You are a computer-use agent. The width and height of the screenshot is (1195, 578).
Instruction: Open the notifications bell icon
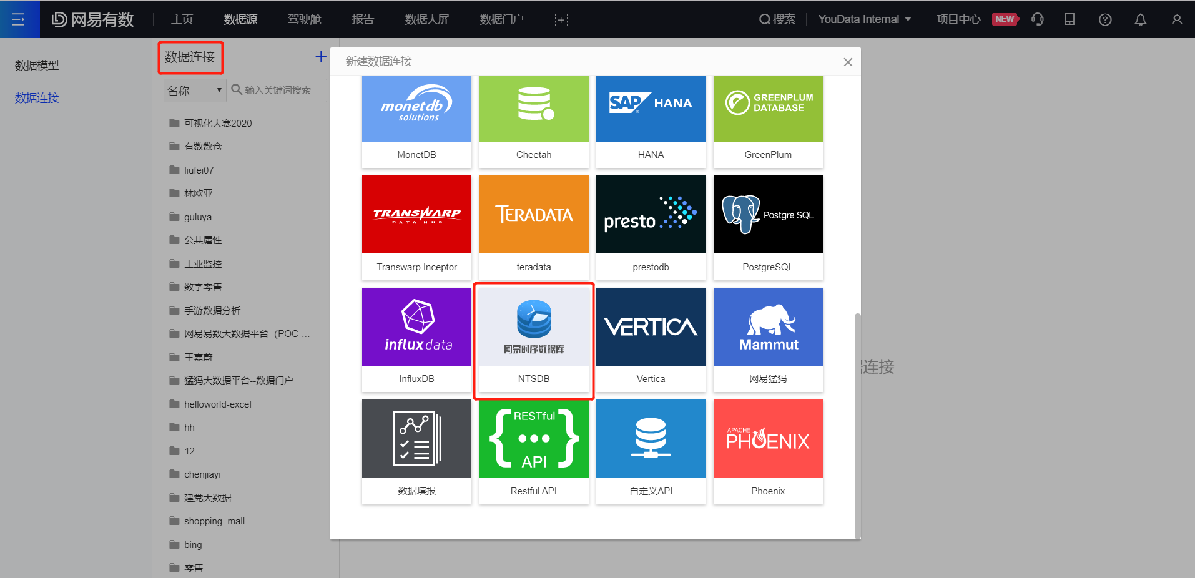click(x=1141, y=19)
